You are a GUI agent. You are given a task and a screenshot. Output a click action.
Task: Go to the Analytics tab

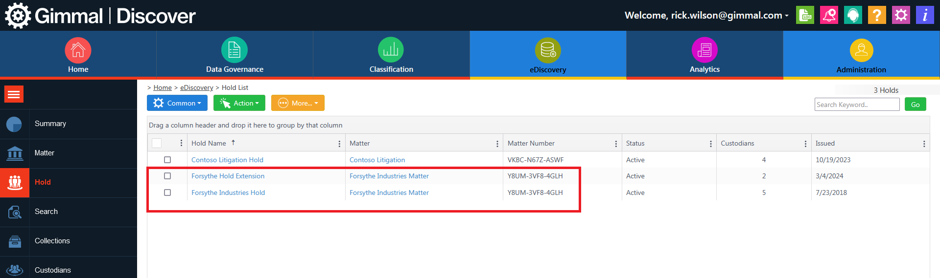click(705, 55)
